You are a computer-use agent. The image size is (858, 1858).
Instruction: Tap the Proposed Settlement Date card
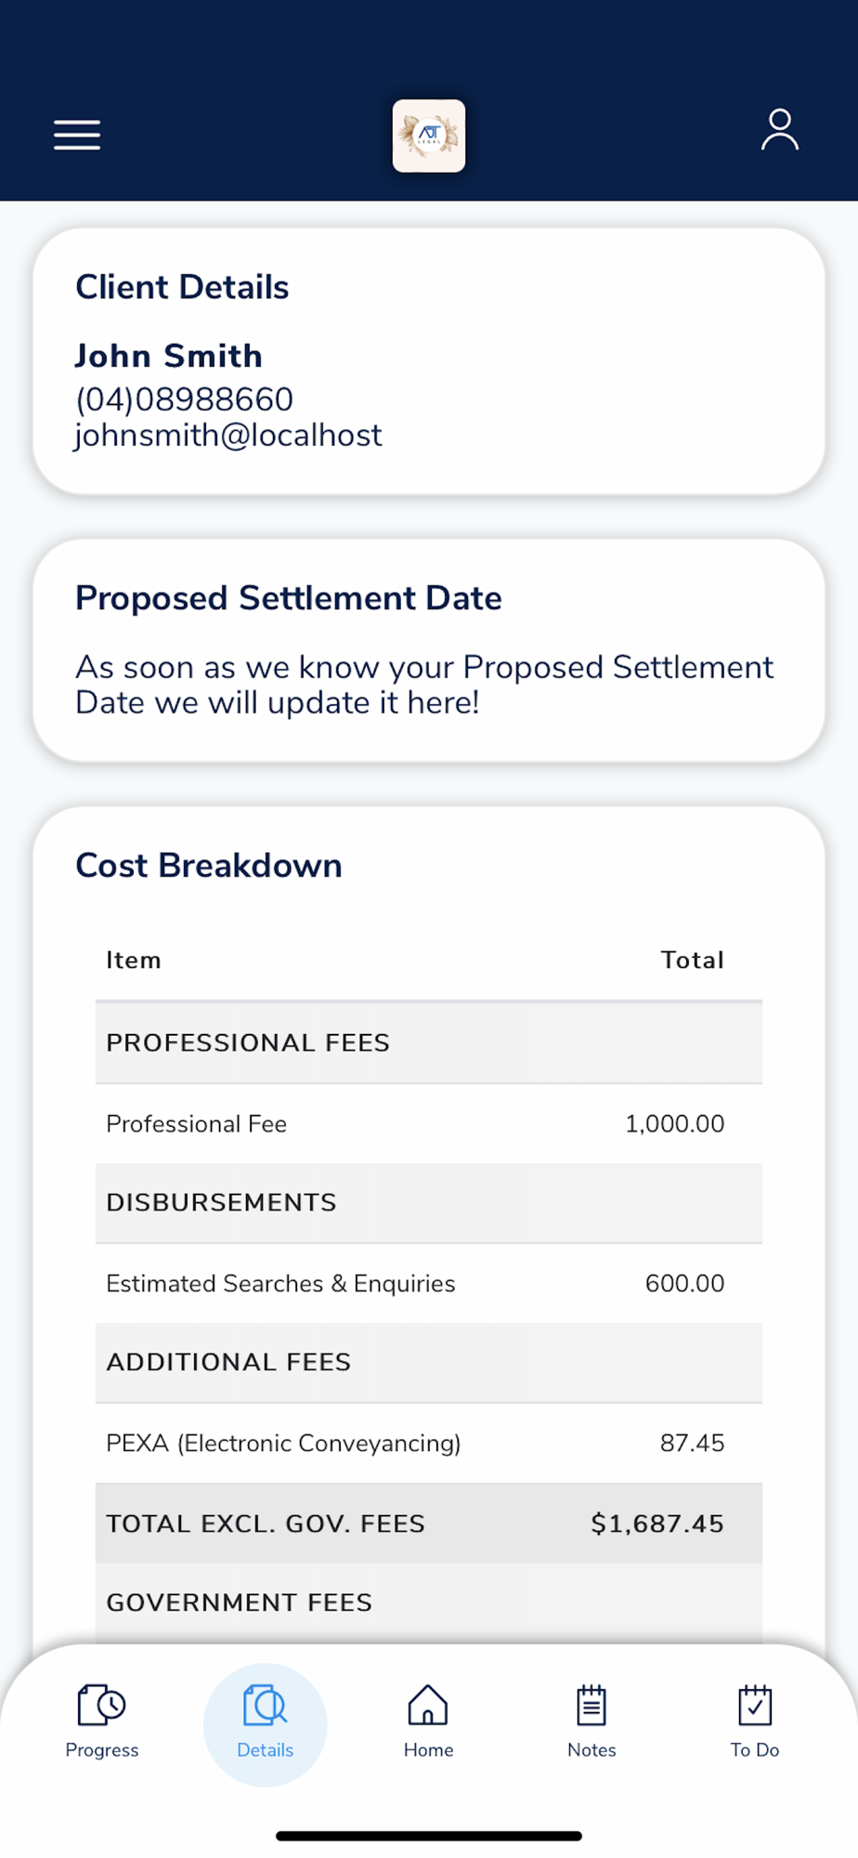click(428, 650)
